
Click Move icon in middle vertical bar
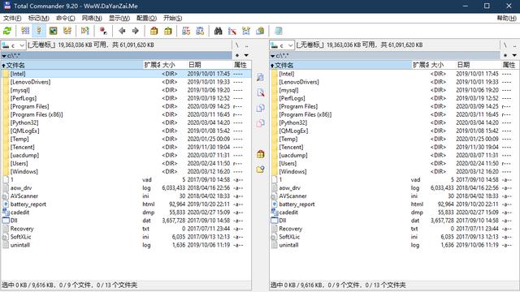(260, 123)
